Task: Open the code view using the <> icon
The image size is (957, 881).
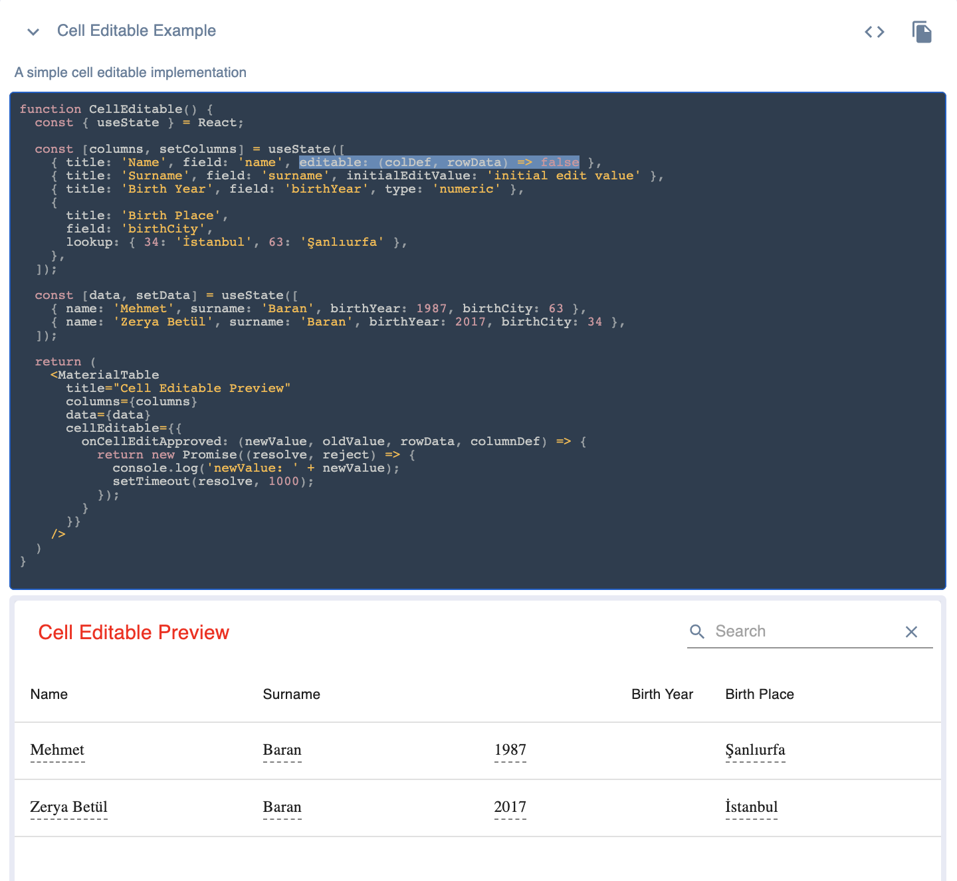Action: pyautogui.click(x=875, y=31)
